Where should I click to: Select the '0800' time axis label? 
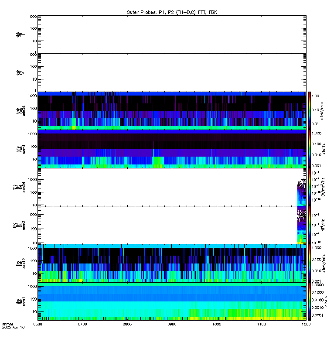[x=127, y=324]
